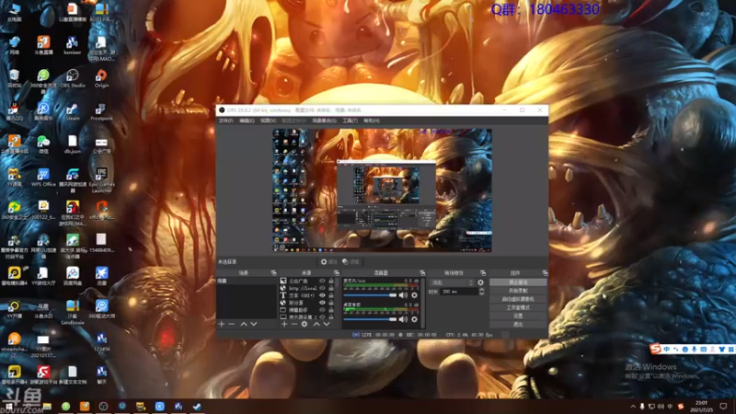Mute the 麦克风/Aux speaker icon
736x414 pixels.
click(403, 295)
